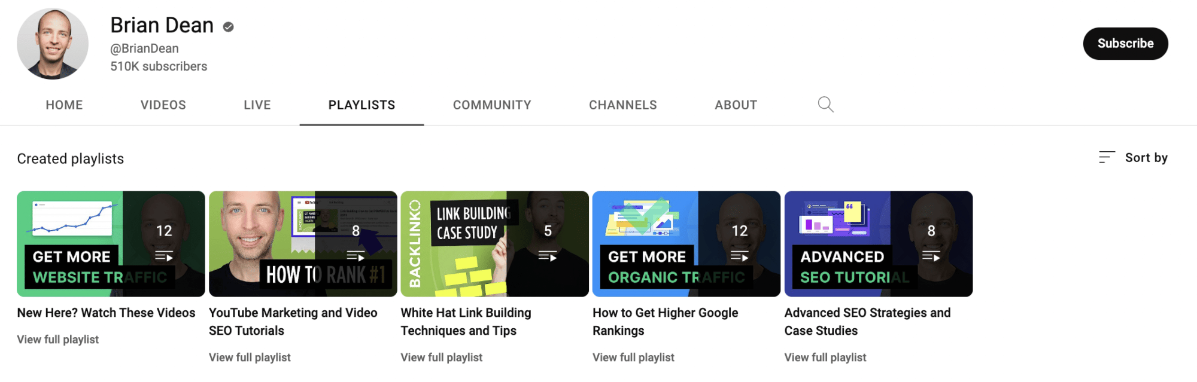Click the How To Rank #1 thumbnail

[x=303, y=244]
